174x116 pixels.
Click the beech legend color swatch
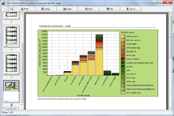123,67
